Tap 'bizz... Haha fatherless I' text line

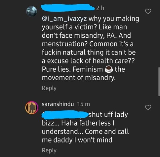[x=78, y=123]
